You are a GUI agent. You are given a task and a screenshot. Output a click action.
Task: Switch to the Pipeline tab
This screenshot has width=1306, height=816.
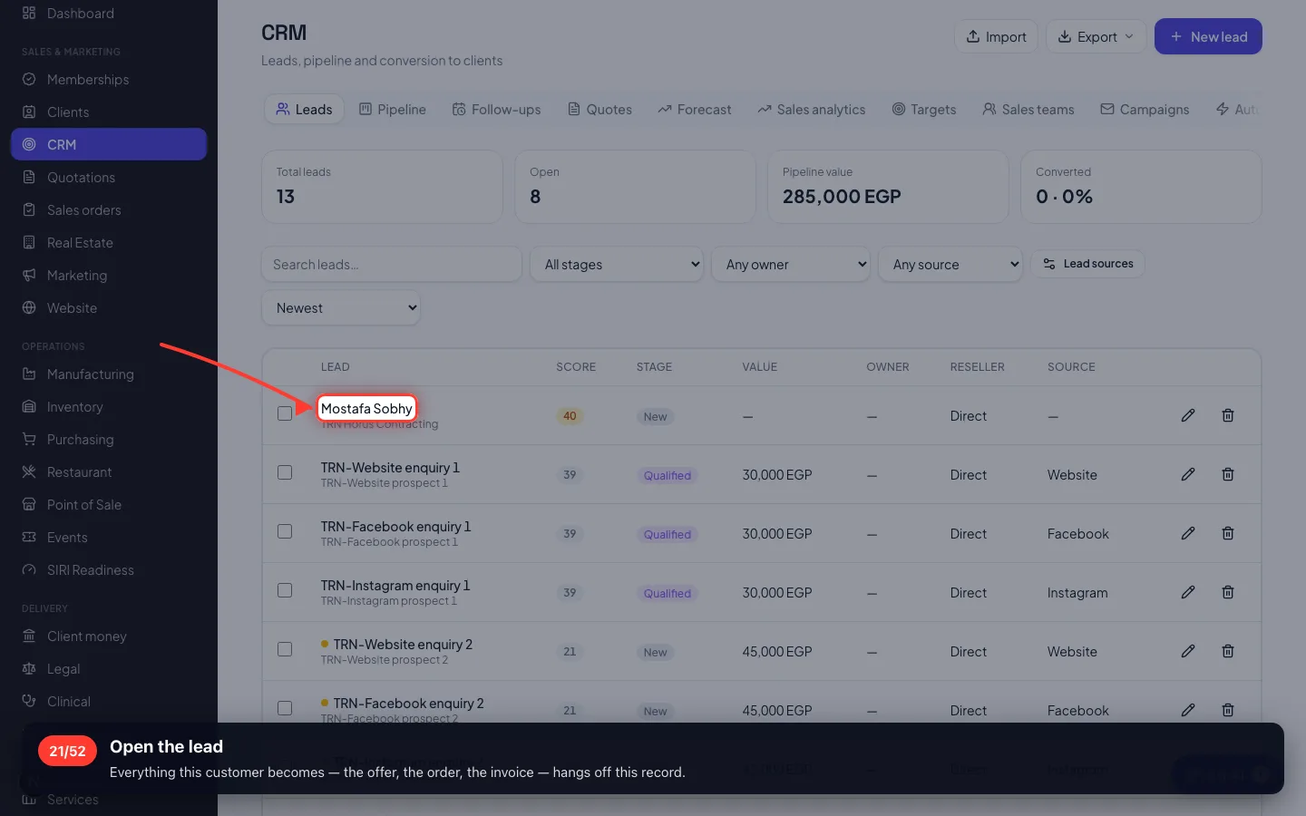point(393,110)
